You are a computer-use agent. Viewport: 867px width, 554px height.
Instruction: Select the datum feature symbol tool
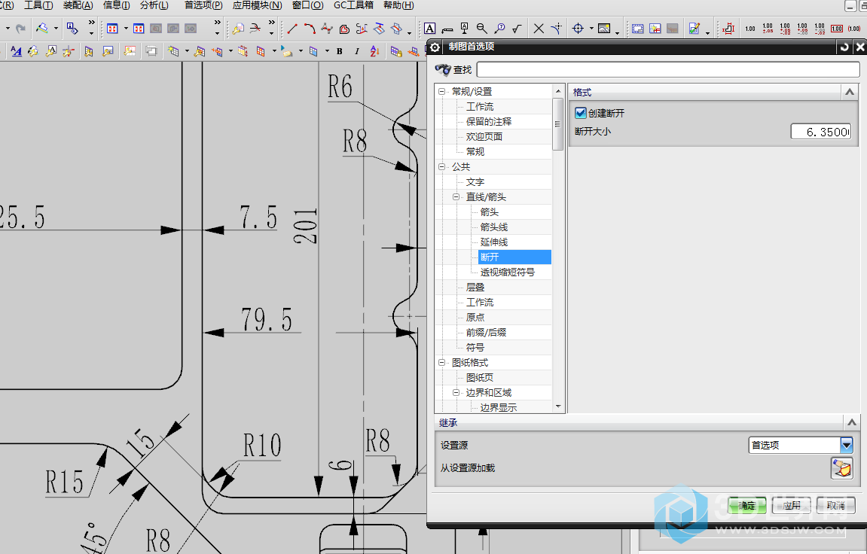(x=465, y=28)
